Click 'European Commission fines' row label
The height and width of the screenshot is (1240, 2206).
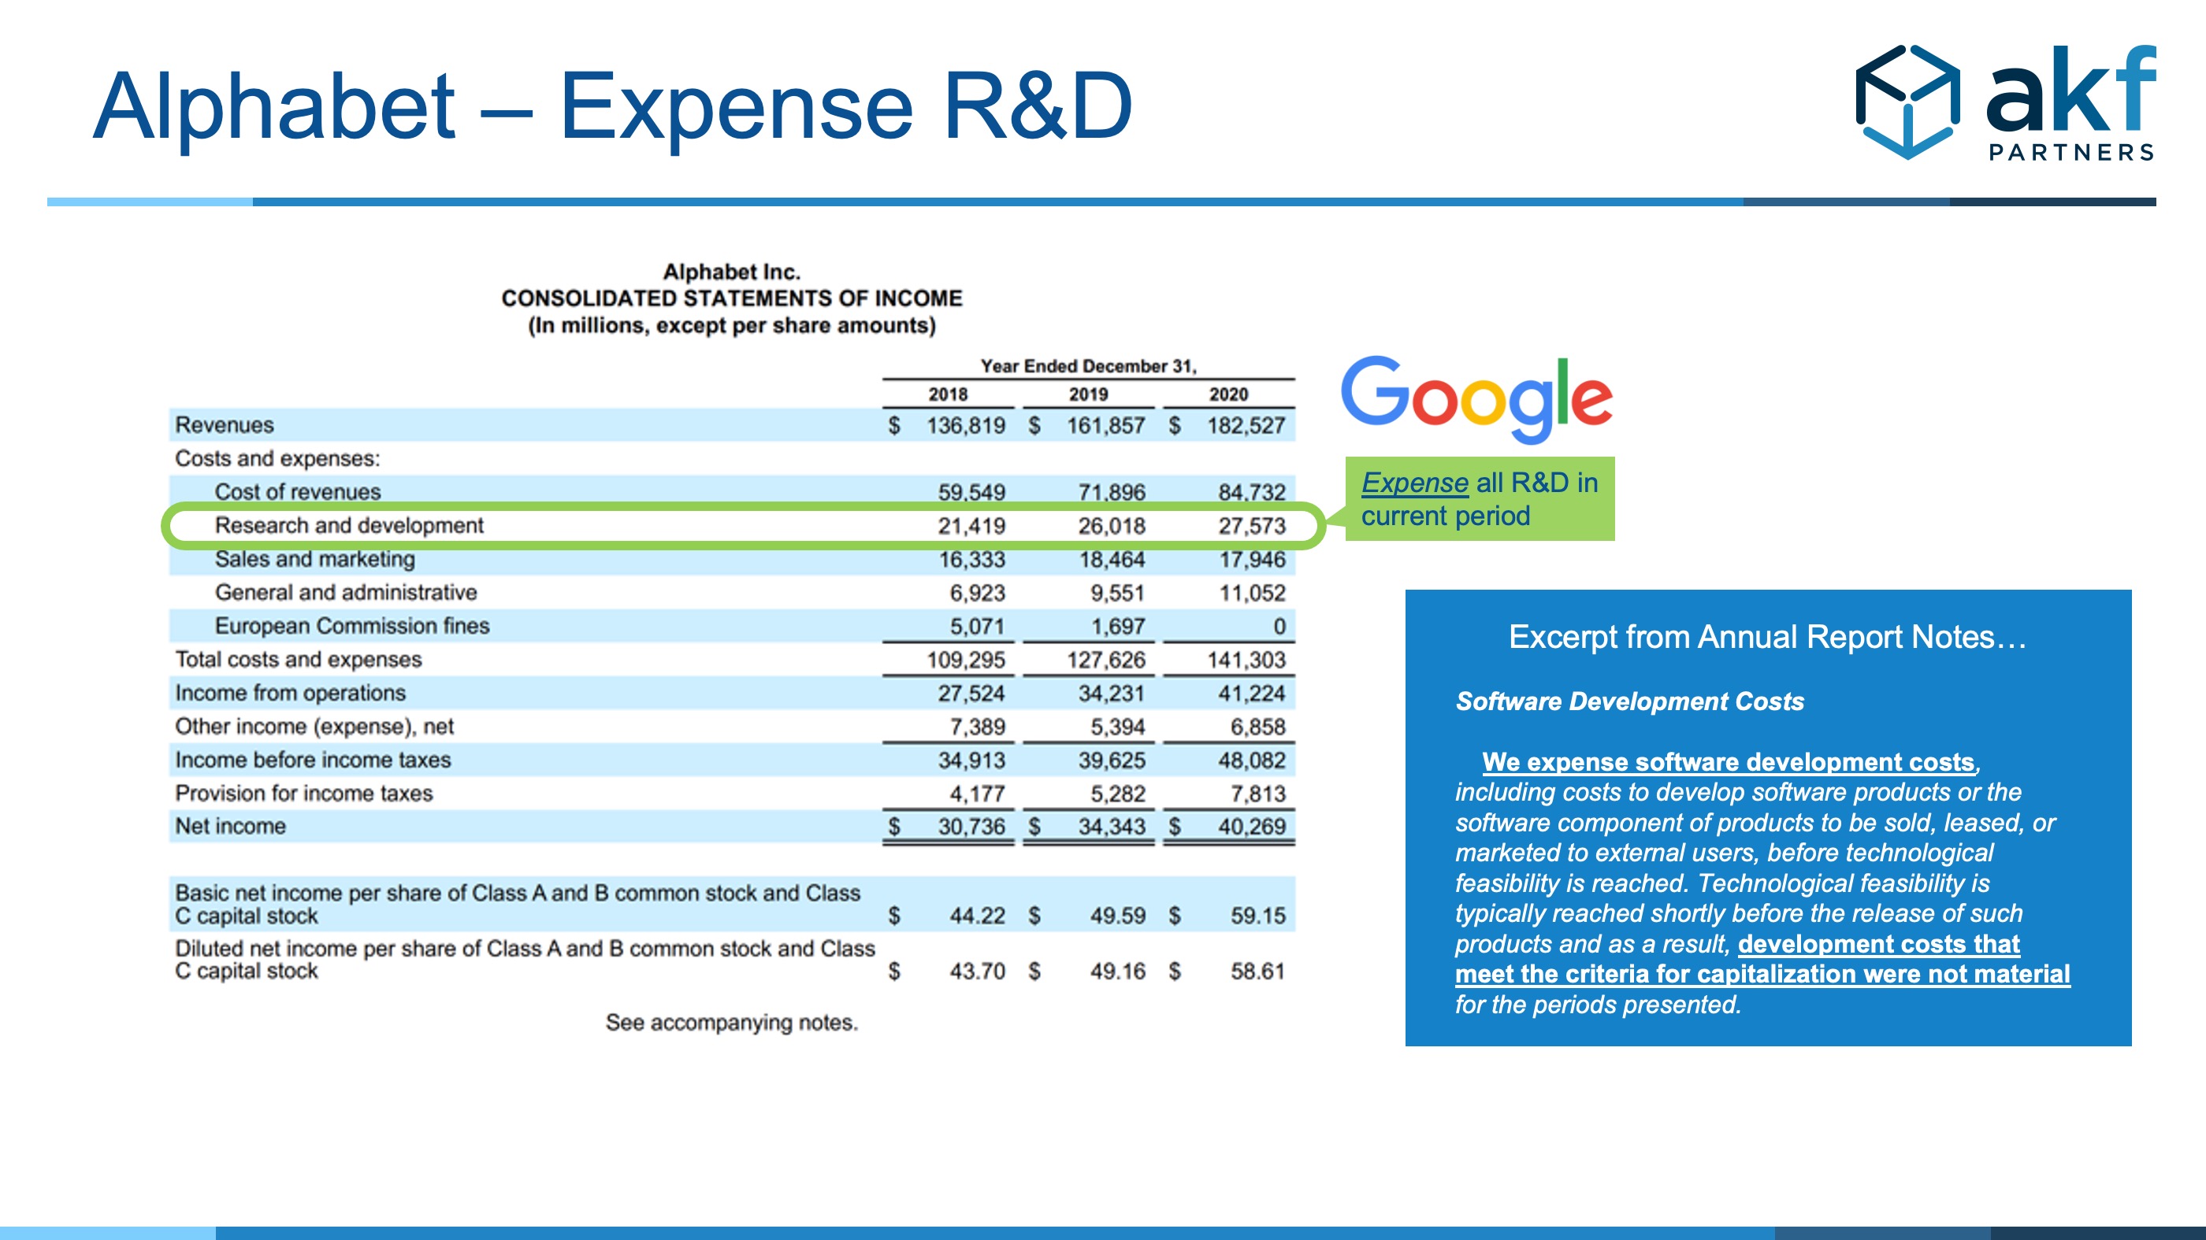(x=352, y=626)
